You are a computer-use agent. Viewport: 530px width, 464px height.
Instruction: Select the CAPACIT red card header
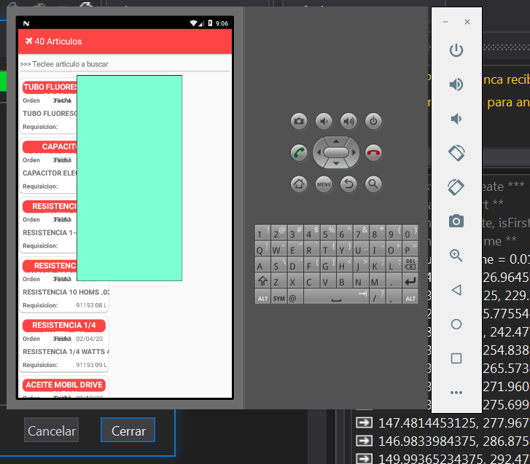[x=50, y=146]
